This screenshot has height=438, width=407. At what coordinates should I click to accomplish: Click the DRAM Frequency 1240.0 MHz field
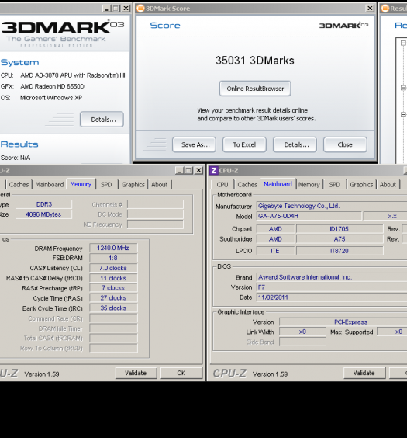coord(113,248)
